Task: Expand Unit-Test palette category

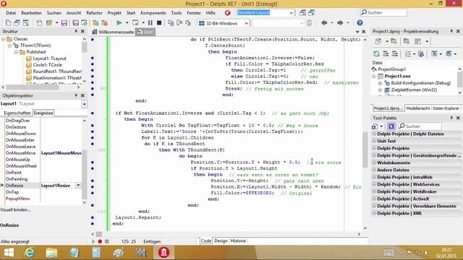Action: pos(374,141)
